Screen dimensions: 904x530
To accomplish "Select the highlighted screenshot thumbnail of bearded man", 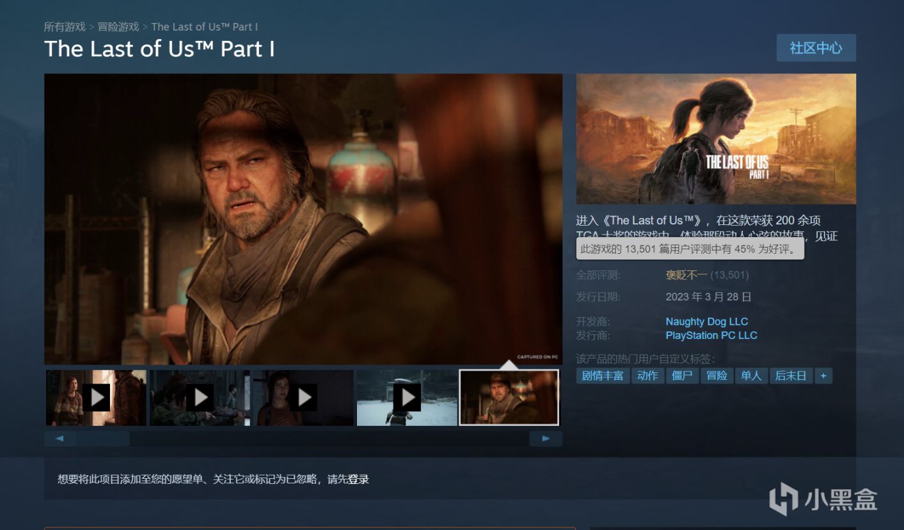I will pyautogui.click(x=509, y=398).
